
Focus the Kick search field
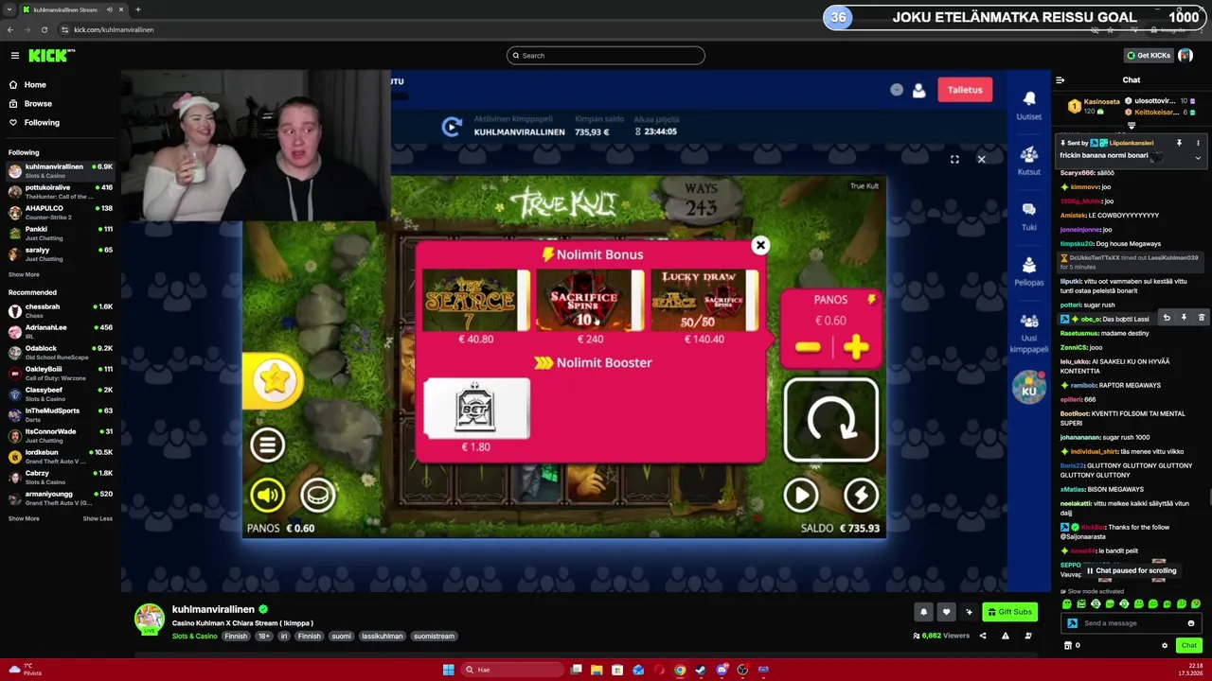click(606, 56)
